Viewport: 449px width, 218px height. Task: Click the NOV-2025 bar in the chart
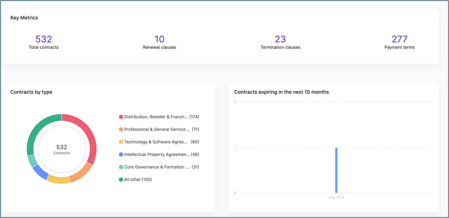coord(336,170)
